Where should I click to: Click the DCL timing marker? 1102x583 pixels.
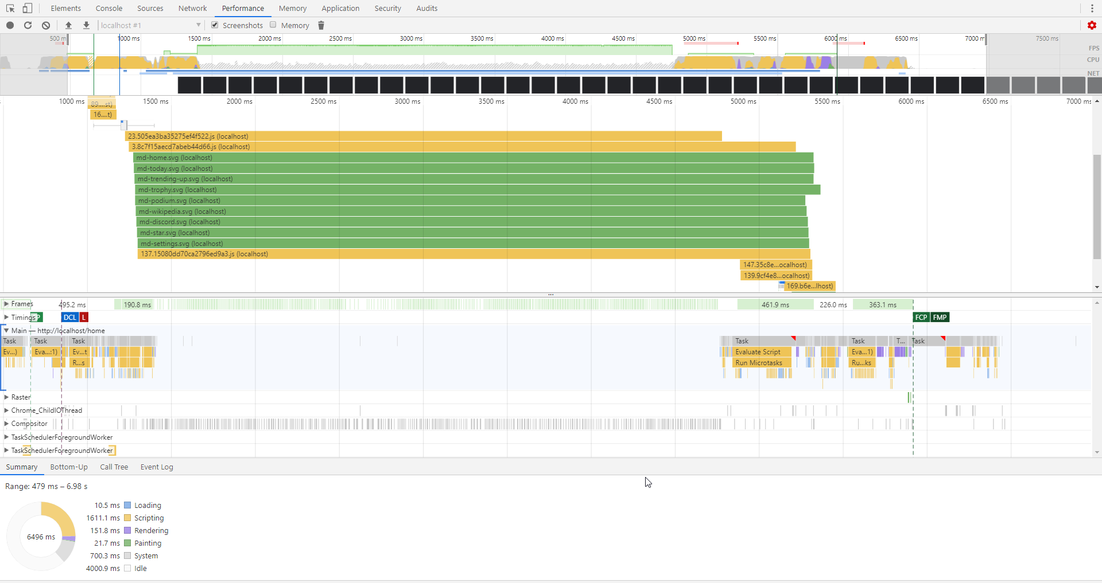(70, 317)
